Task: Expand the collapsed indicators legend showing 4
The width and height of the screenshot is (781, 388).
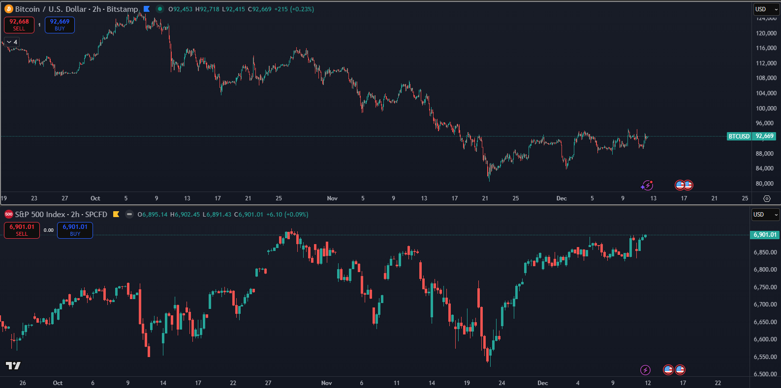Action: [12, 42]
